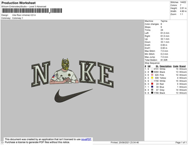Select the Width value 4.80 in
The width and height of the screenshot is (188, 145).
[x=183, y=11]
